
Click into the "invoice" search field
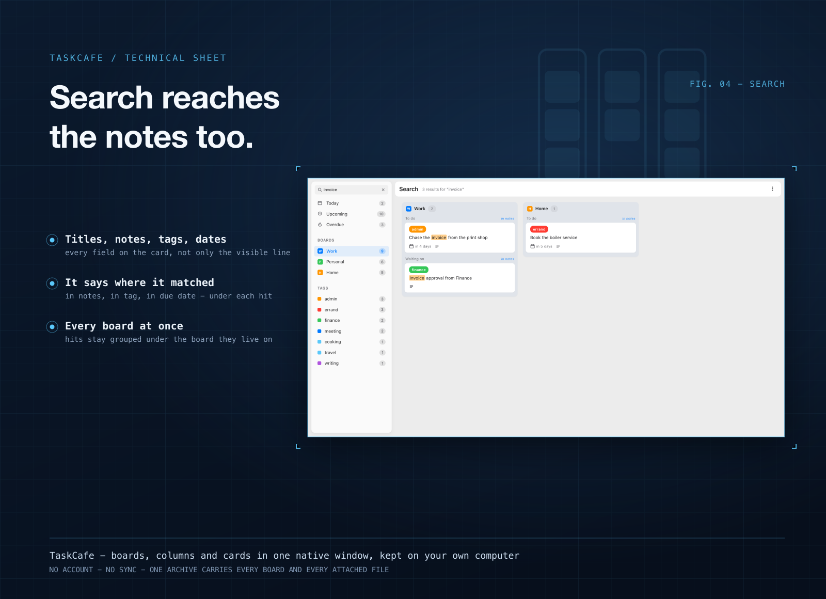tap(351, 190)
